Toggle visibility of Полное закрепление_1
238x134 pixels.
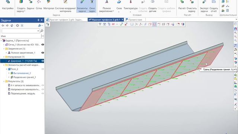point(43,53)
